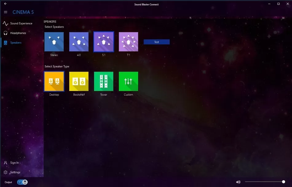
Task: Click the Speakers icon in sidebar
Action: click(6, 43)
